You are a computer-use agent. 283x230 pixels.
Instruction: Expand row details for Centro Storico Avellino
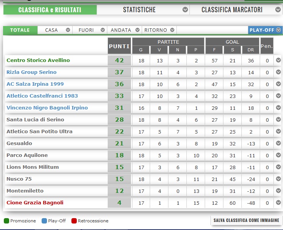click(278, 60)
